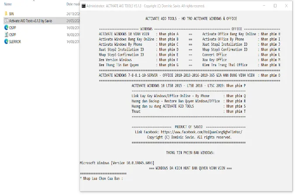The height and width of the screenshot is (196, 297).
Task: Click Windows 'Xuat Step2 Installation ID' line
Action: [138, 50]
